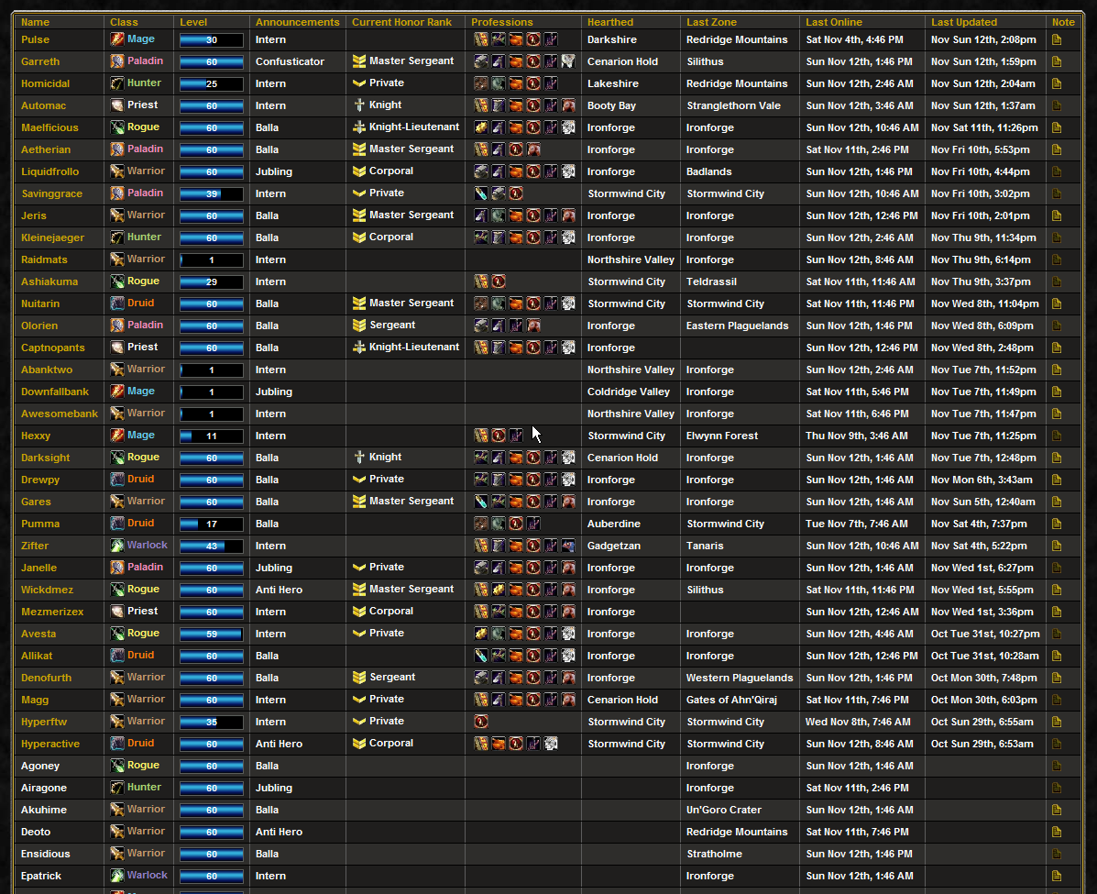Open the note icon in Pulse's row
Screen dimensions: 1097x894
(x=1057, y=40)
